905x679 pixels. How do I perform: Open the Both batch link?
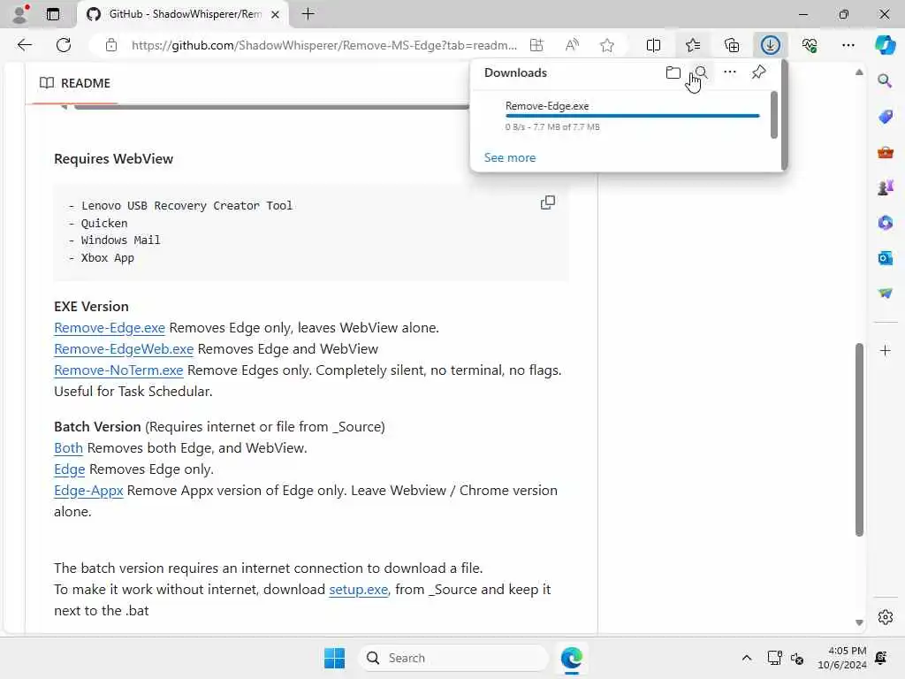point(68,448)
